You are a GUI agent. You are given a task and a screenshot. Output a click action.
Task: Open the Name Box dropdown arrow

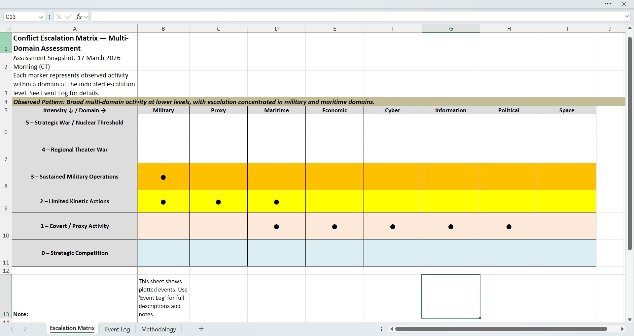coord(40,17)
